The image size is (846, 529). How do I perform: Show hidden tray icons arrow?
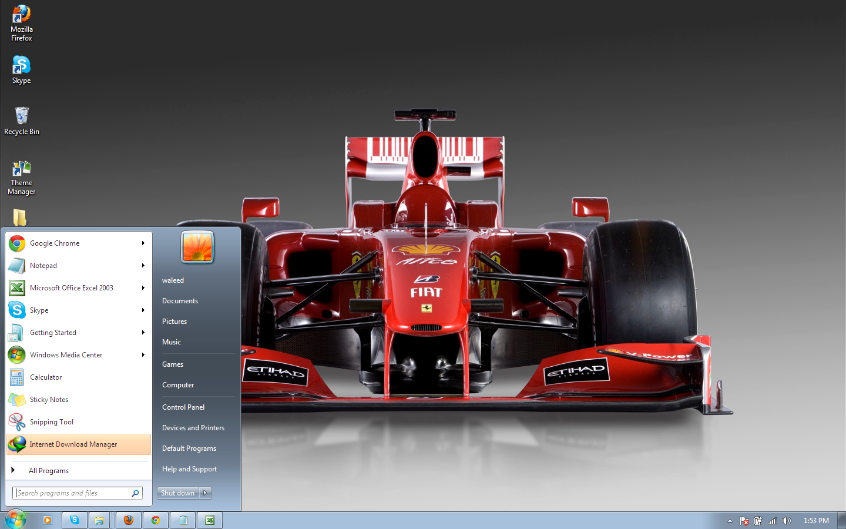click(x=730, y=521)
